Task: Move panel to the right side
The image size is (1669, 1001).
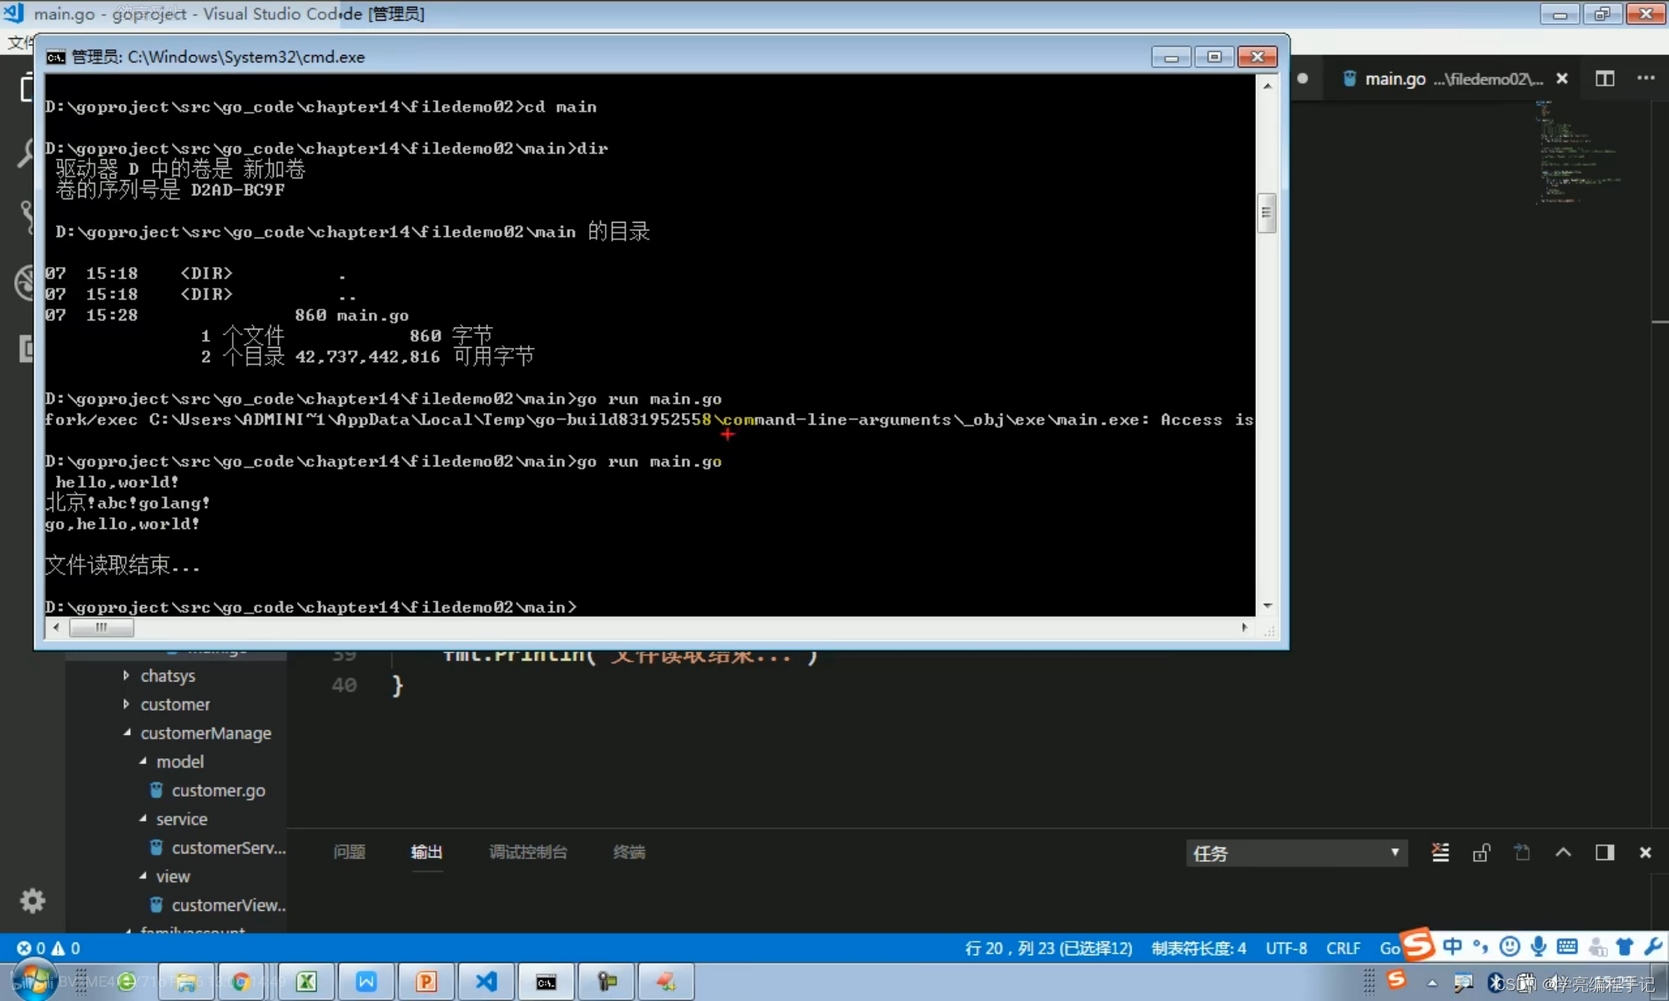Action: pos(1604,853)
